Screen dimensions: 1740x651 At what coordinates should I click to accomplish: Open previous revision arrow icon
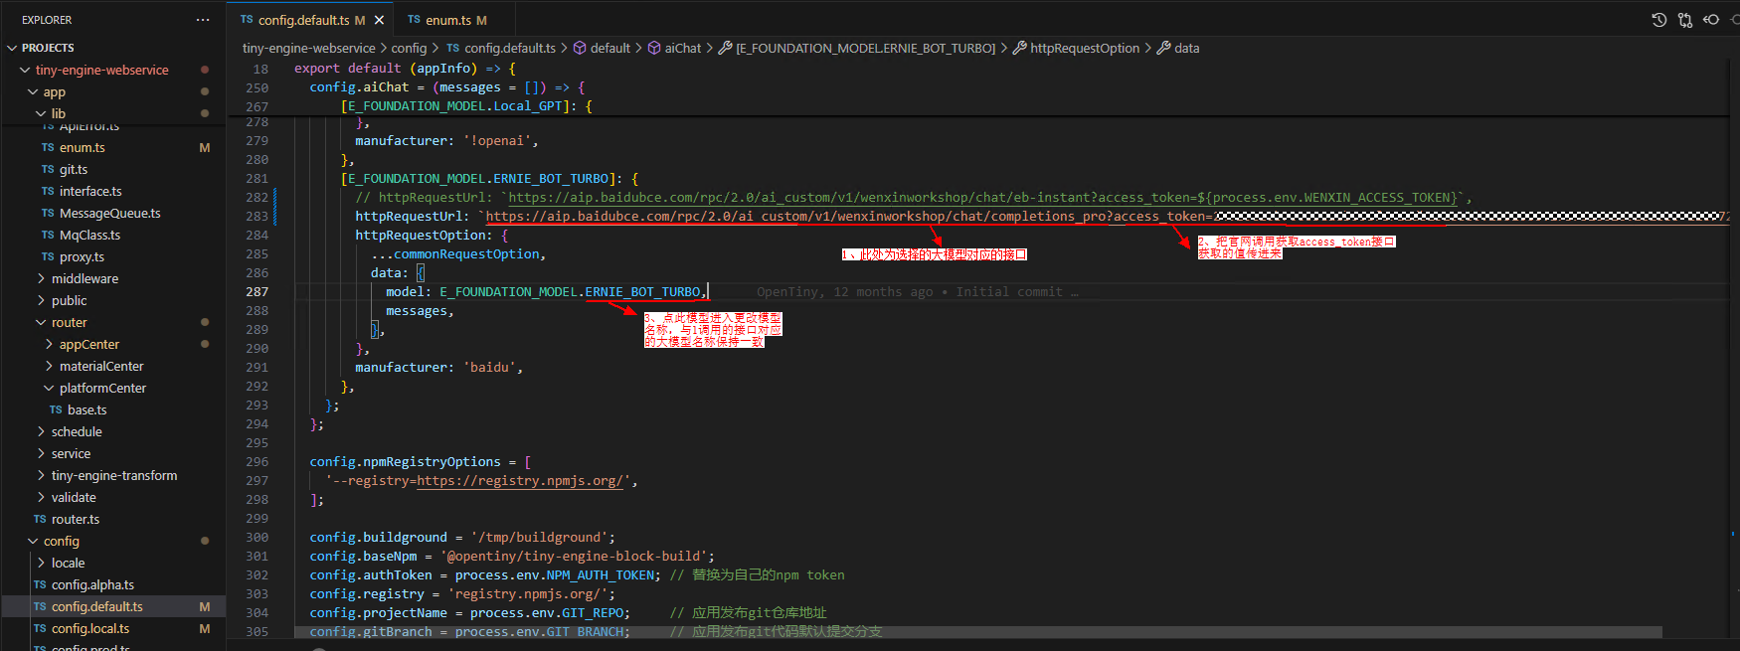tap(1711, 20)
